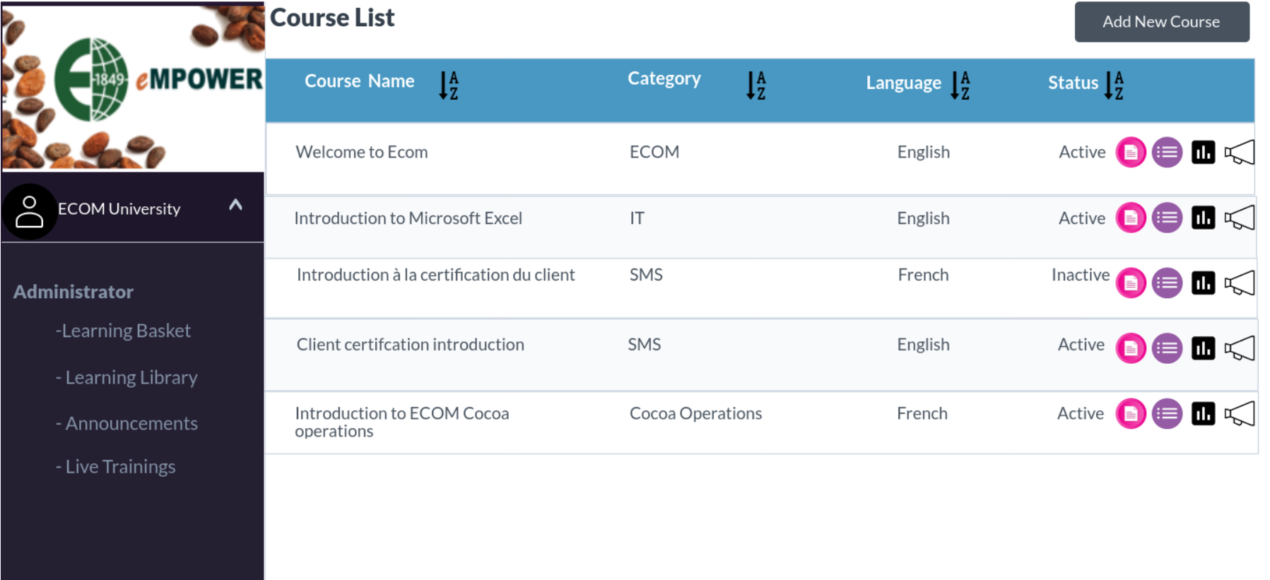1270x580 pixels.
Task: Open purple list icon for Introduction to Microsoft Excel
Action: [x=1167, y=218]
